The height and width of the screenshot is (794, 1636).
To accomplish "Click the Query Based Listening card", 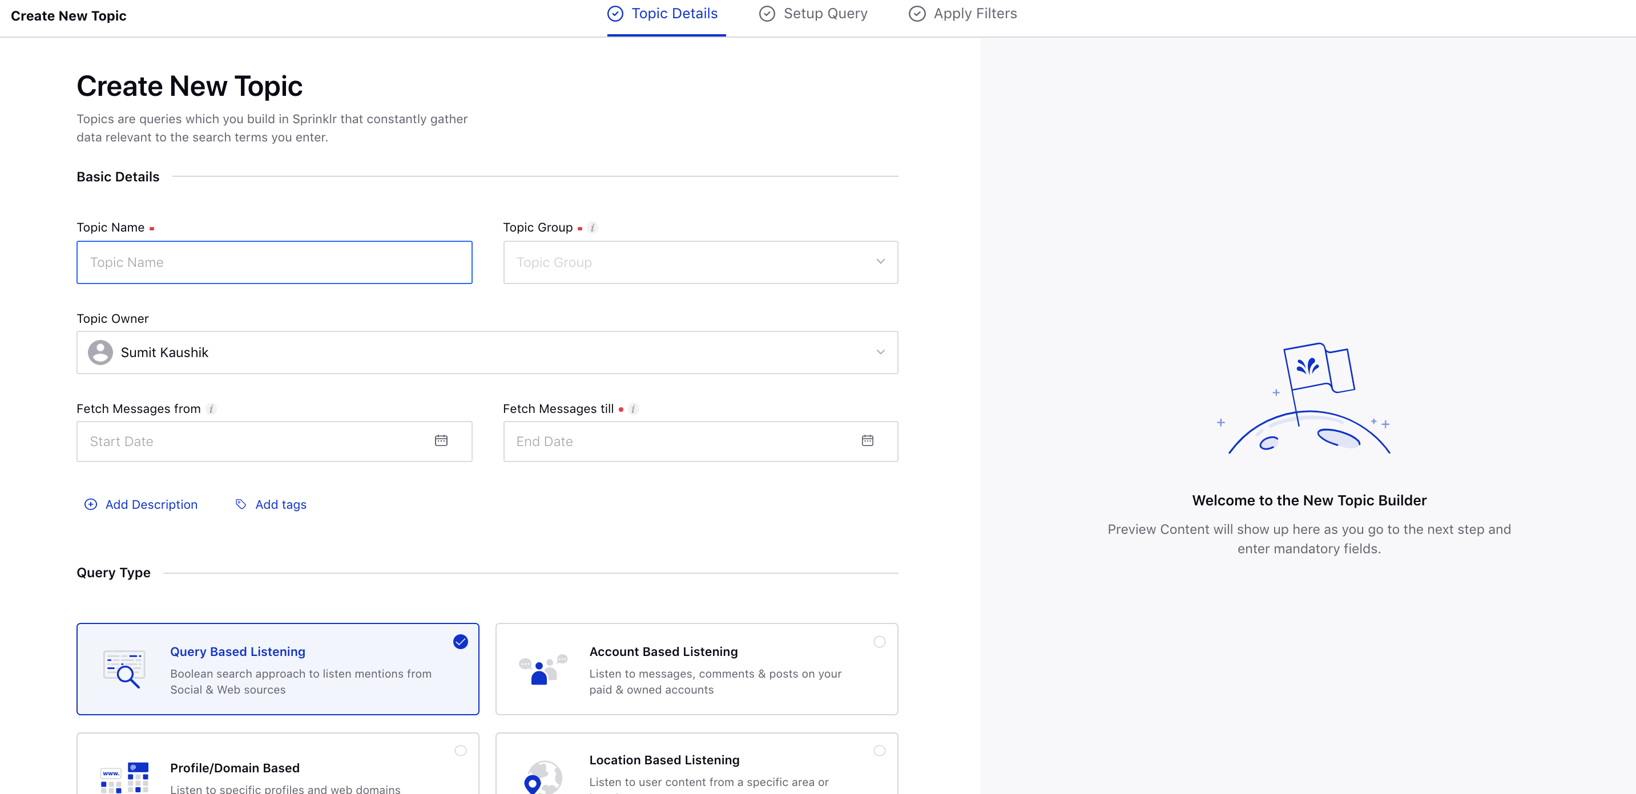I will (277, 669).
